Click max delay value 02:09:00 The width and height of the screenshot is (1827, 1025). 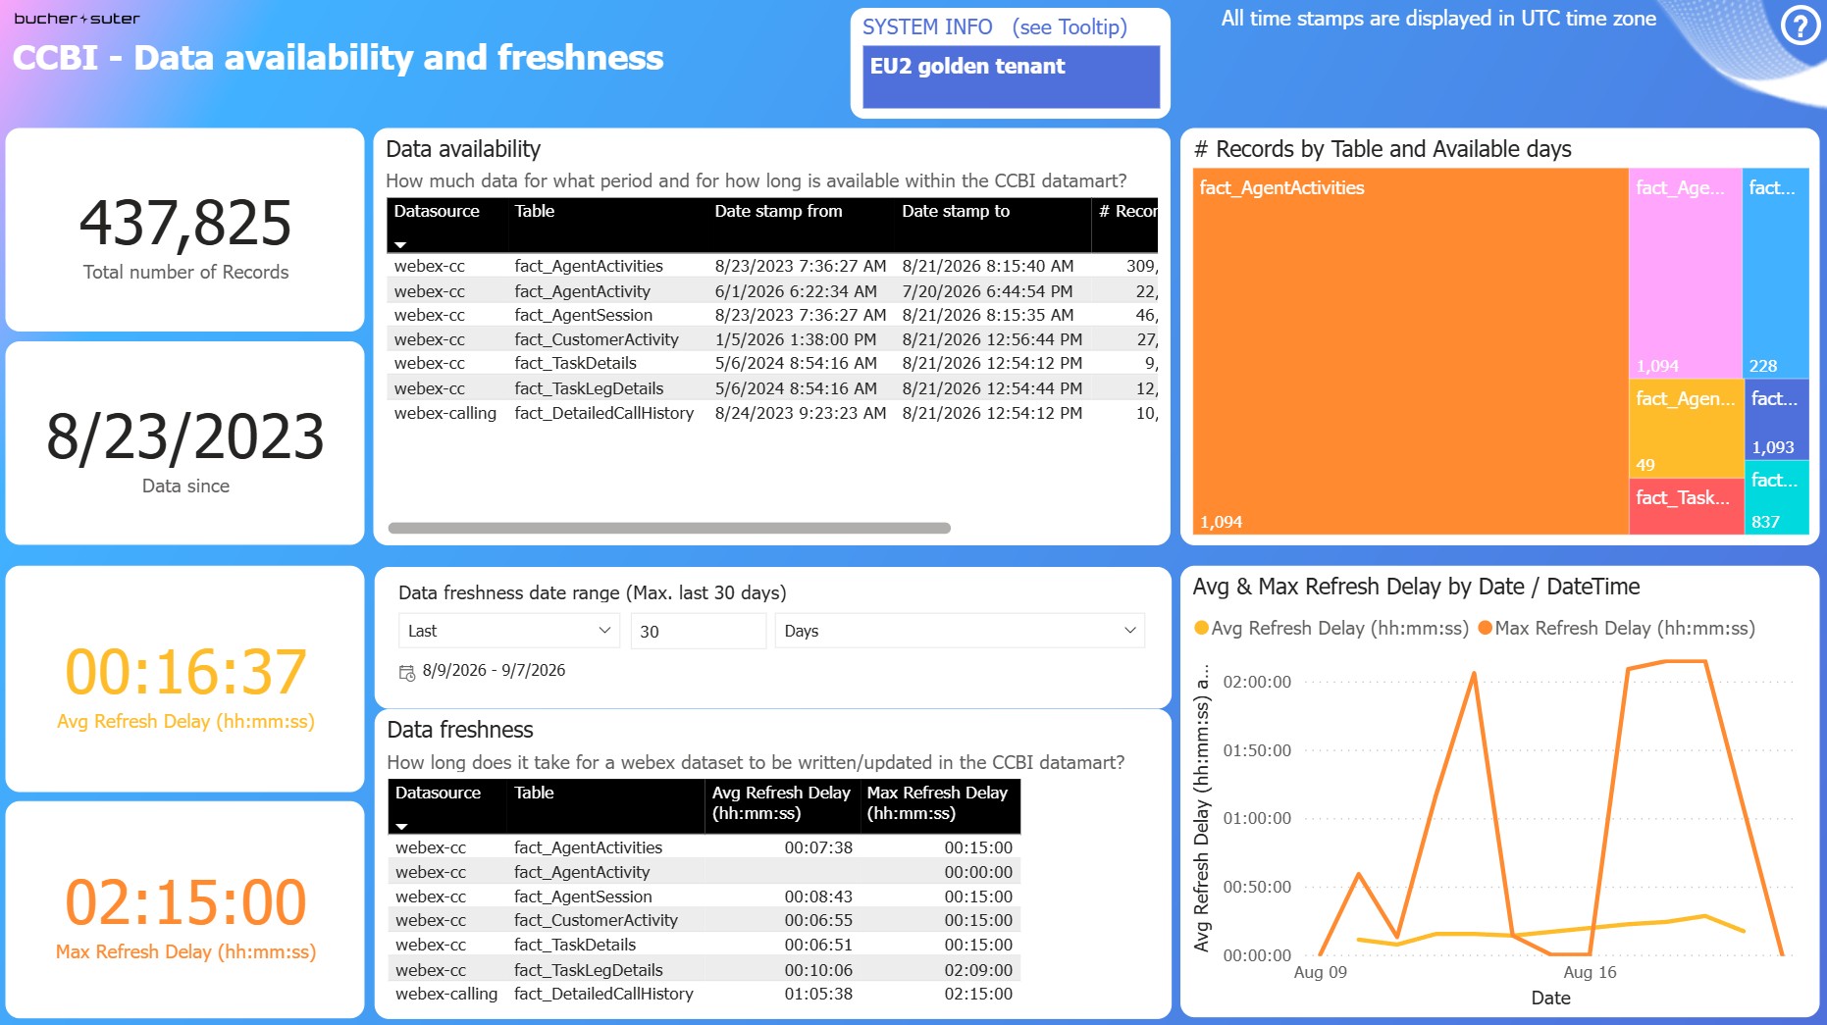coord(978,970)
